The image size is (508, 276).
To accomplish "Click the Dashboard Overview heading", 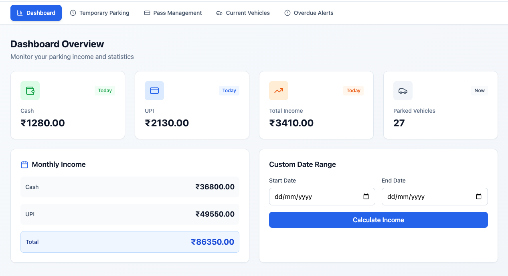I will (57, 44).
